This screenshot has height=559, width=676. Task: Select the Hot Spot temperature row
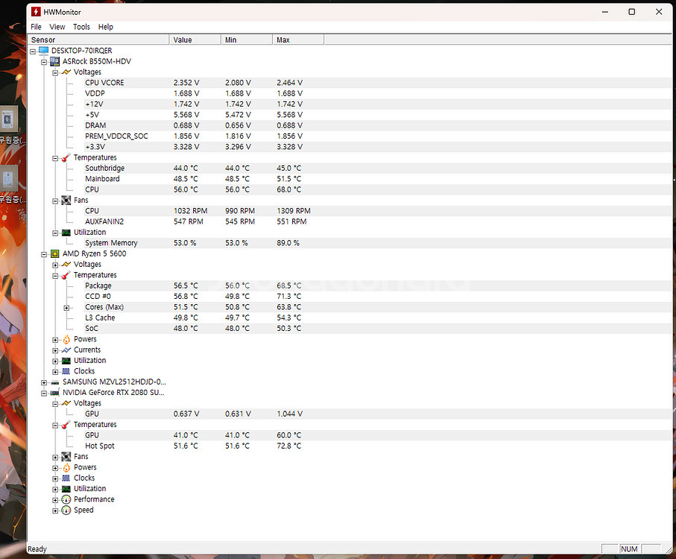pos(378,446)
